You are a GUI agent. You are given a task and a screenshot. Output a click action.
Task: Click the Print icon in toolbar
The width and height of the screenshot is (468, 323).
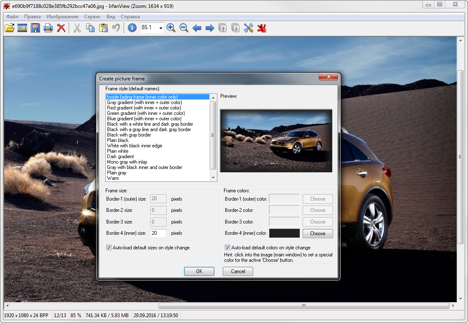(x=48, y=28)
